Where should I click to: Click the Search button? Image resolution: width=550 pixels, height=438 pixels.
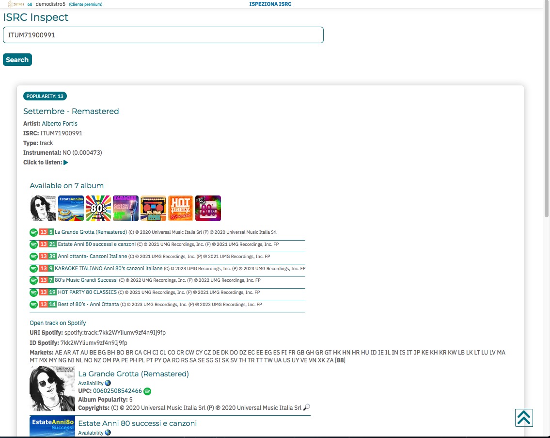17,60
